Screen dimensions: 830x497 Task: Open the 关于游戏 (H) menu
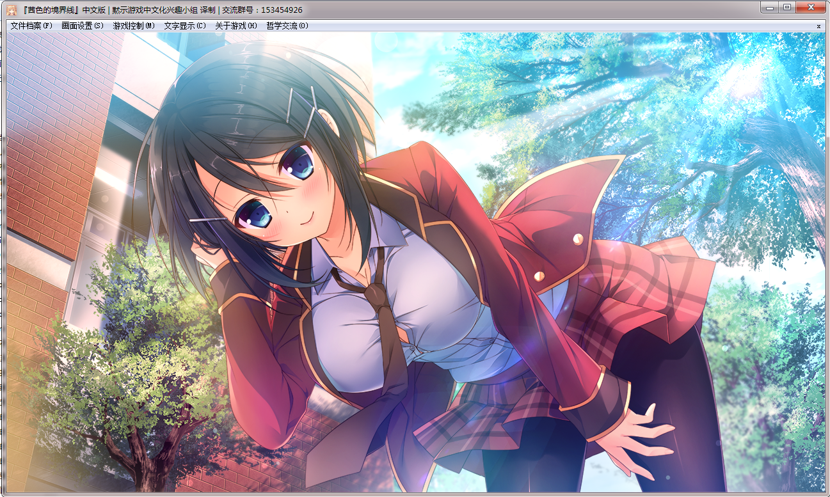click(x=235, y=26)
